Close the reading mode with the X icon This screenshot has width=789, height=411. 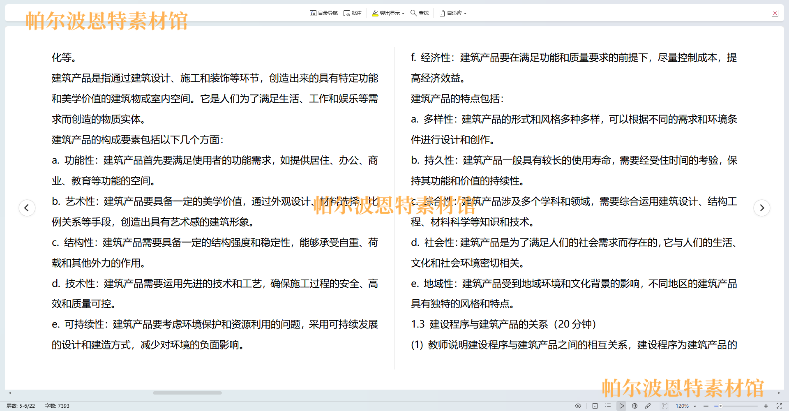point(775,13)
